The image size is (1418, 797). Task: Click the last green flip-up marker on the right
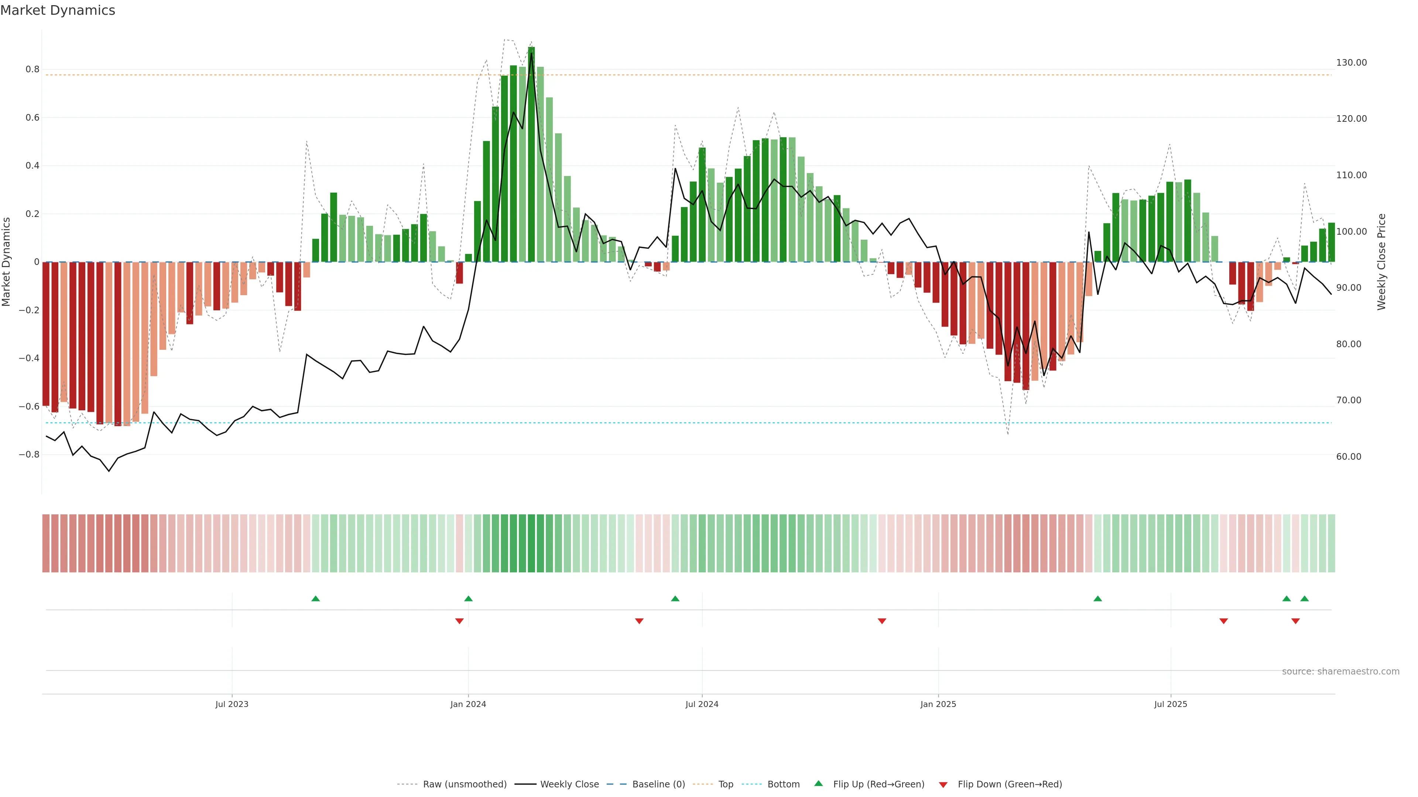pyautogui.click(x=1304, y=598)
